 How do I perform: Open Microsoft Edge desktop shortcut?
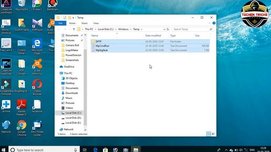point(37,46)
